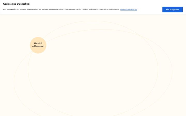Screen dimensions: 186x116
Task: Click the Herzlich willkommen! circle
Action: [x=38, y=45]
